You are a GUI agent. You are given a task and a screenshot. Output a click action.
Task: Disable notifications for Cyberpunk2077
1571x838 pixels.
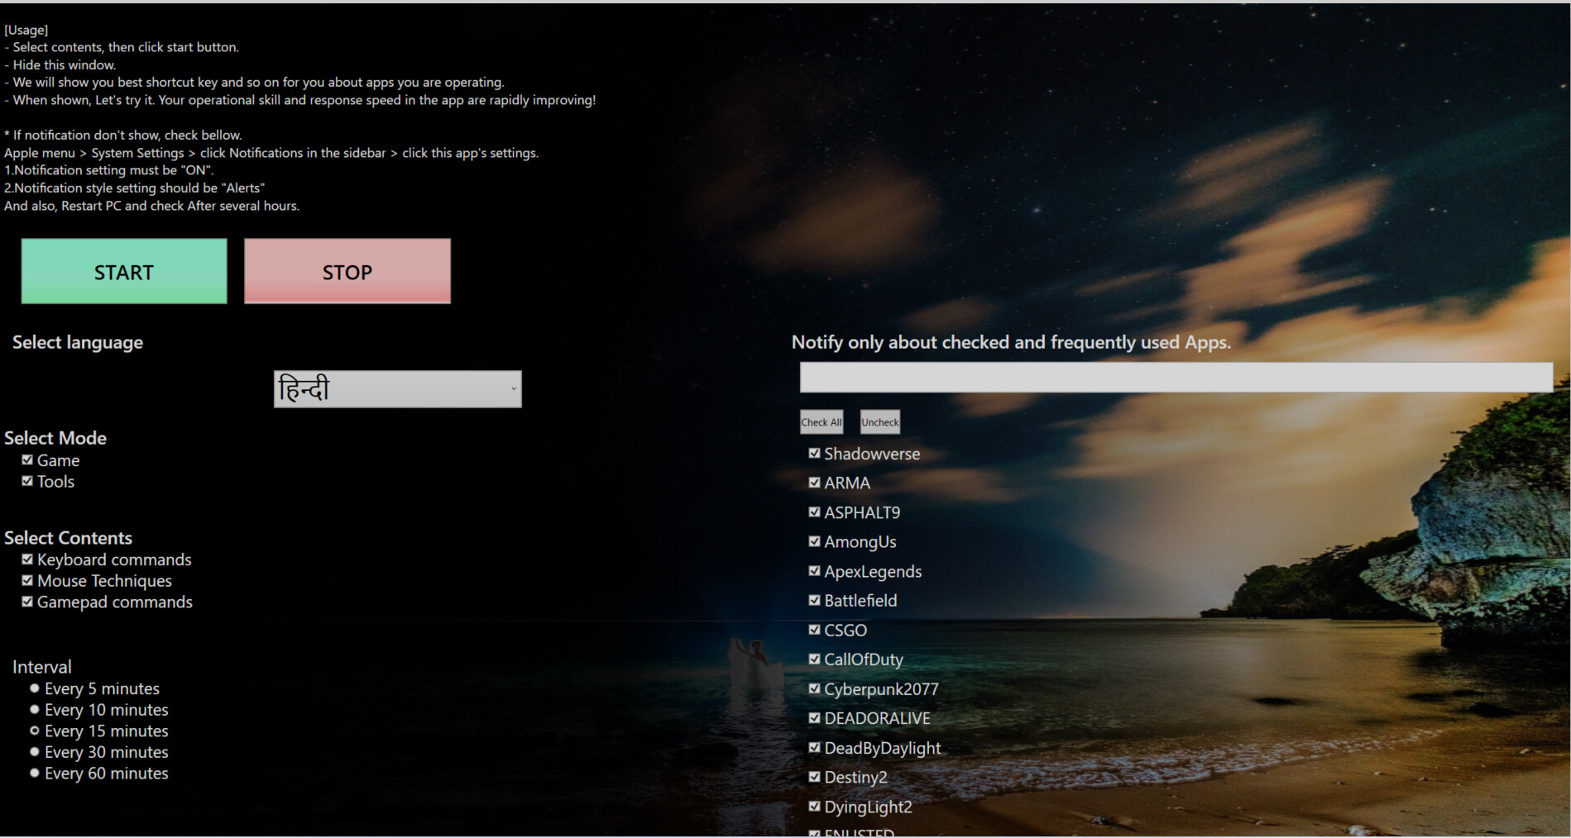point(813,688)
